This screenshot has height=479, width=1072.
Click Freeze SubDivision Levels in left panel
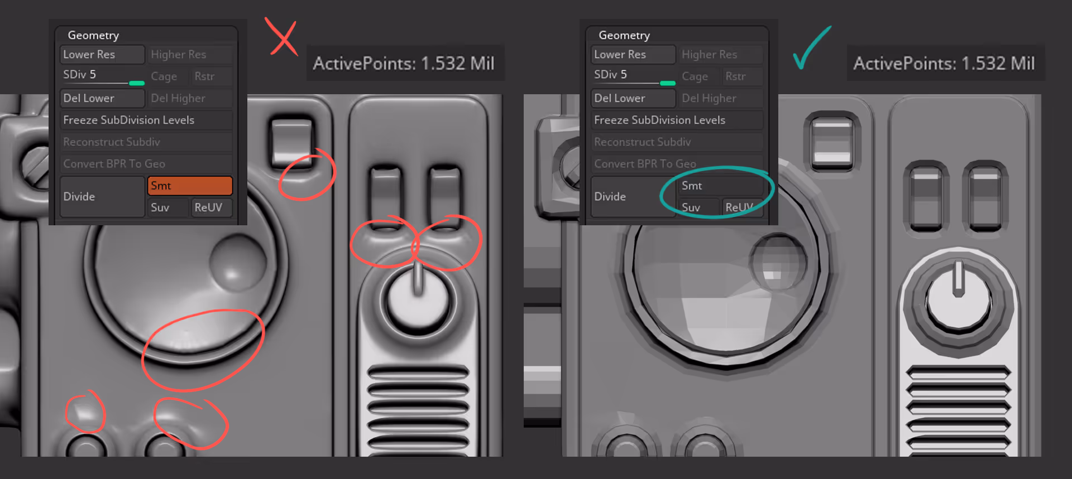tap(146, 120)
